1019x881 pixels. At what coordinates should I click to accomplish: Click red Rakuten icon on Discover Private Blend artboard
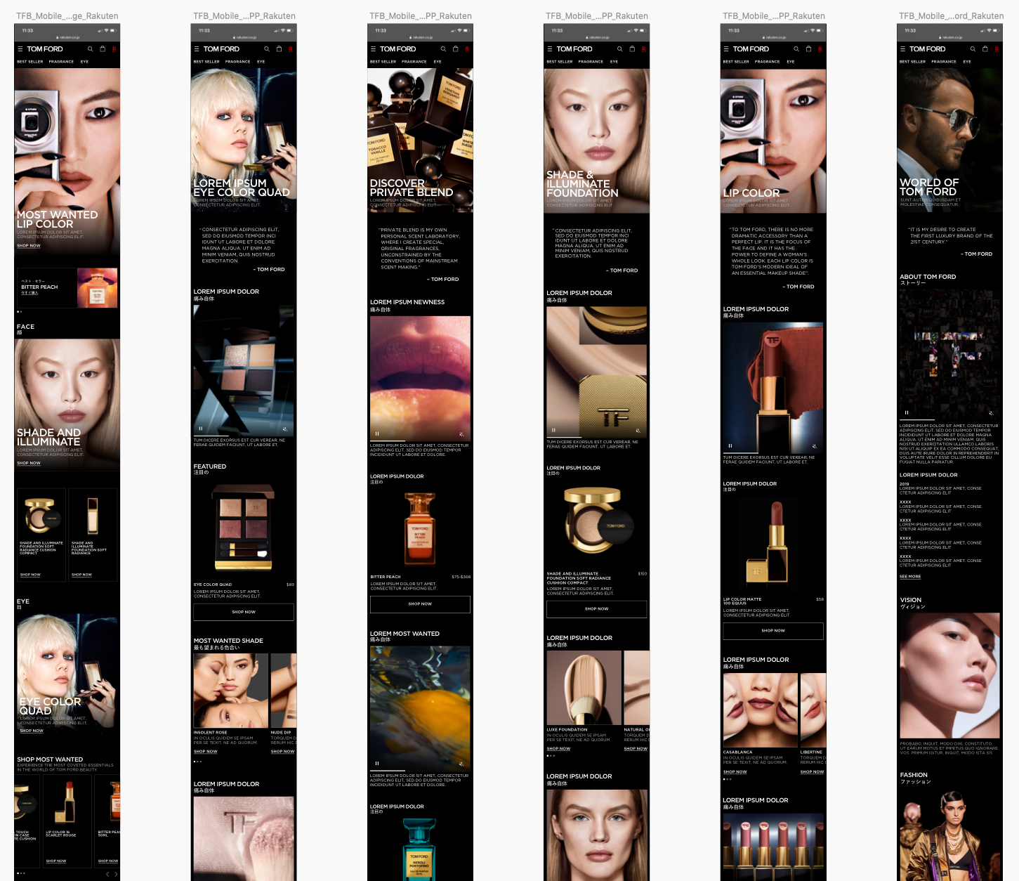[467, 49]
